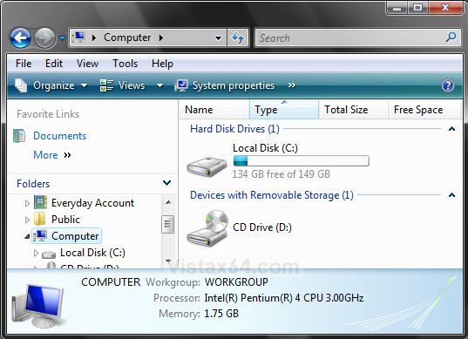The width and height of the screenshot is (468, 339).
Task: Open the Views dropdown arrow
Action: click(160, 86)
